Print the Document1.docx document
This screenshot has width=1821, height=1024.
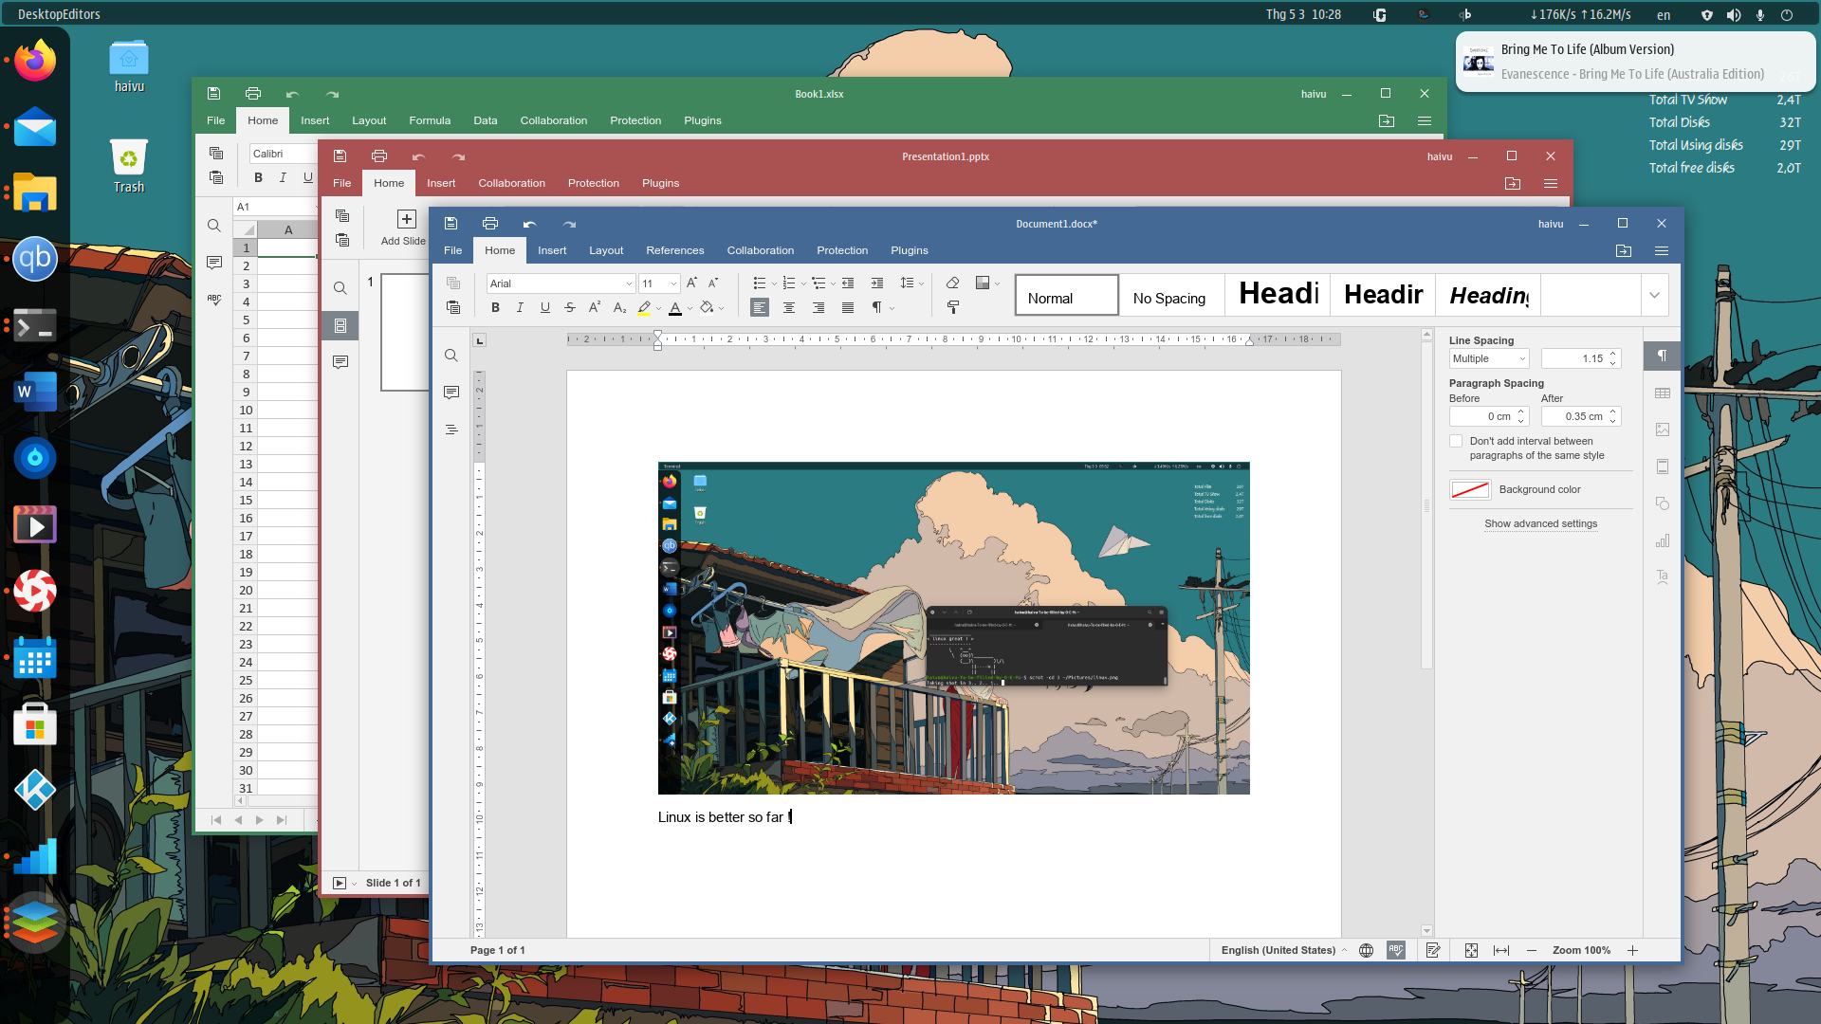click(490, 224)
